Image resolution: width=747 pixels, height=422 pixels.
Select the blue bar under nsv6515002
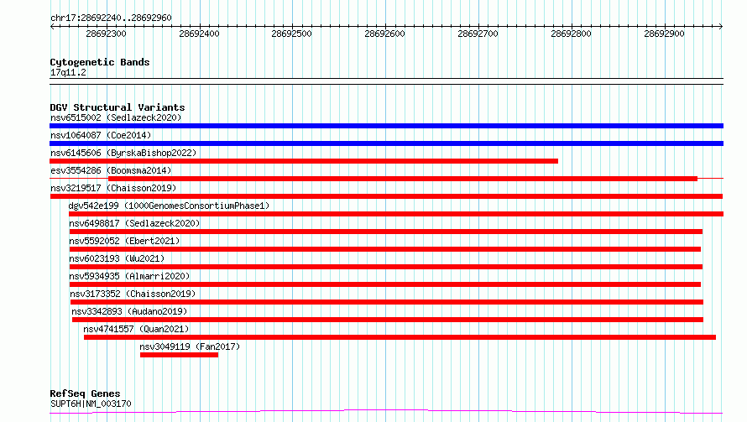coord(386,126)
